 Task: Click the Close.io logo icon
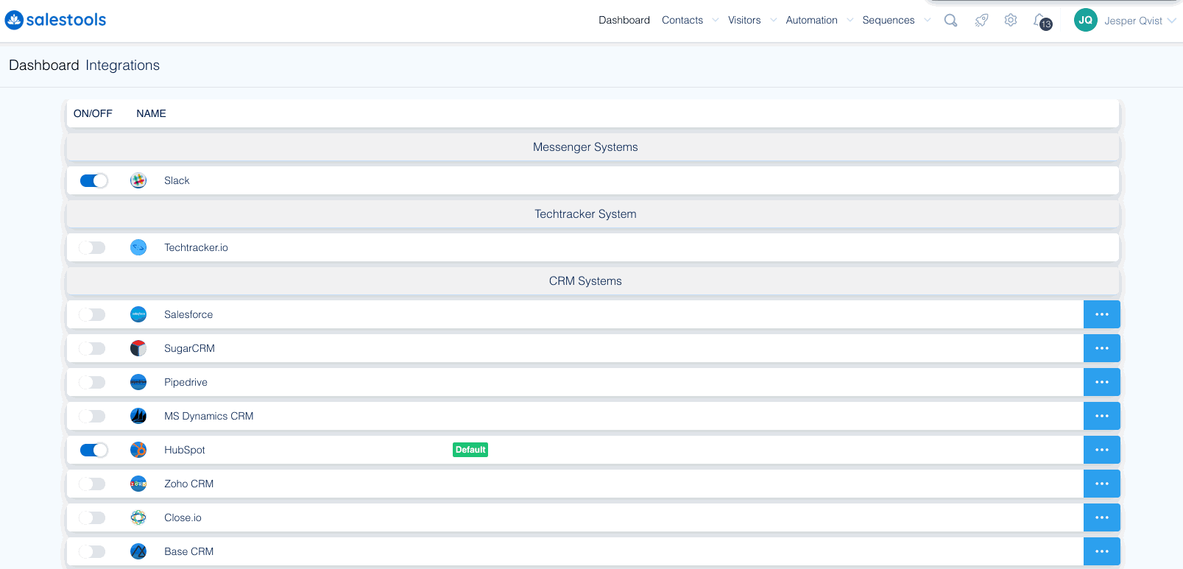click(x=138, y=517)
